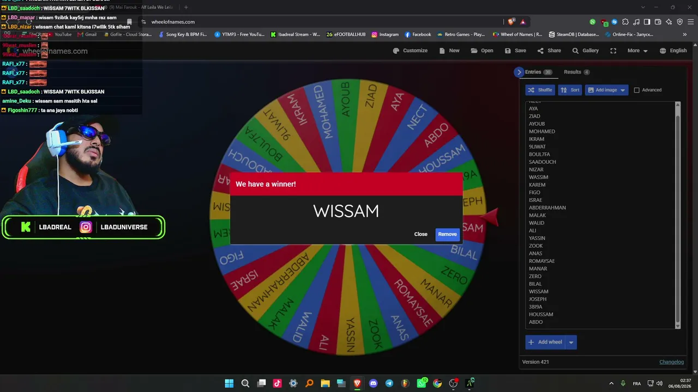Open Brave Rewards triangle icon

click(523, 22)
